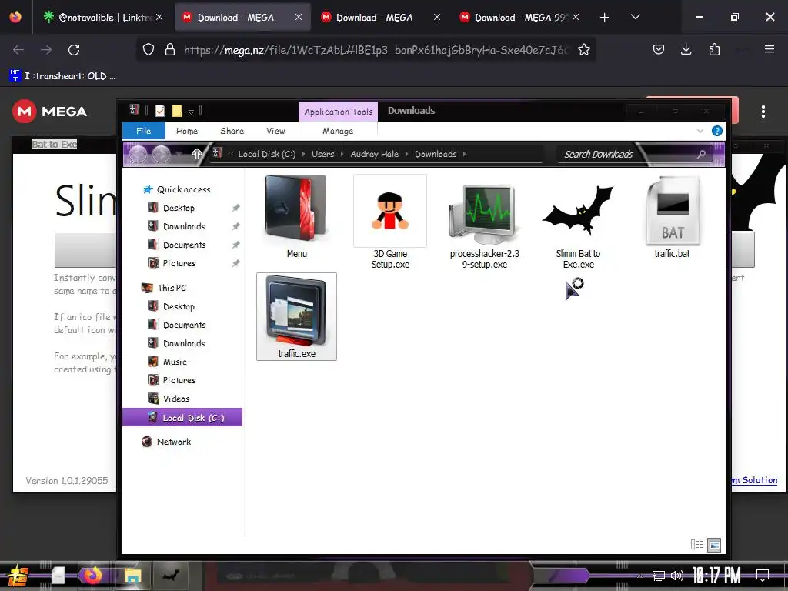Click Audrey Hale in address breadcrumb
Image resolution: width=788 pixels, height=591 pixels.
tap(375, 154)
